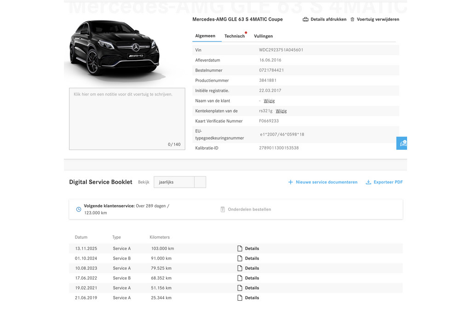This screenshot has width=471, height=314.
Task: Click the Onderdelen bestellen clipboard icon
Action: (x=223, y=209)
